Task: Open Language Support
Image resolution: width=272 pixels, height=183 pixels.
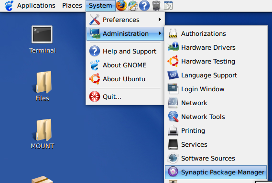Action: click(216, 75)
